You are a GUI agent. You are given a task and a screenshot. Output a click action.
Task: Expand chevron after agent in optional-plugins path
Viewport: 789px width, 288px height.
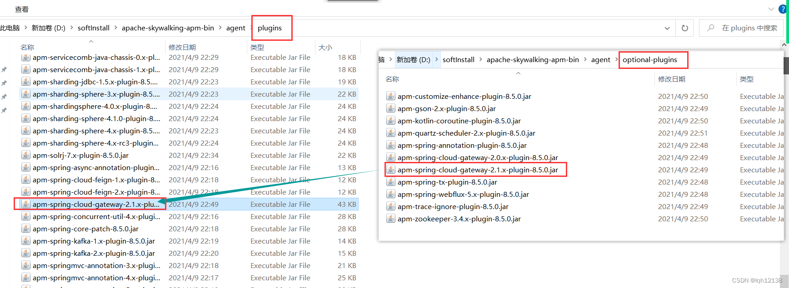[617, 59]
